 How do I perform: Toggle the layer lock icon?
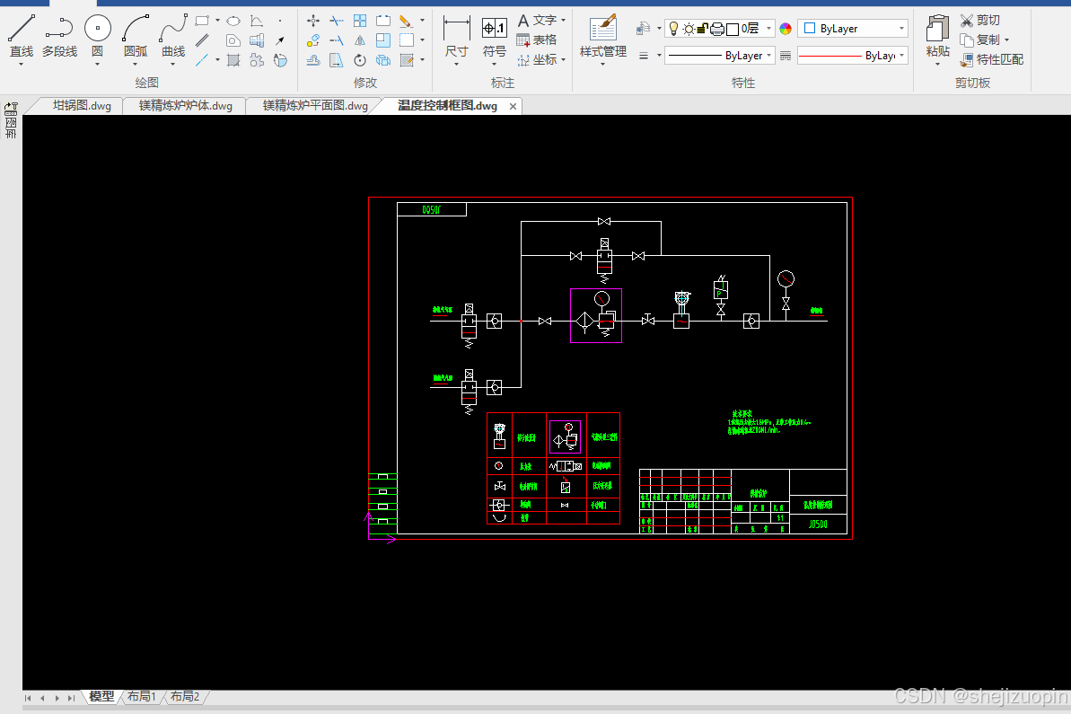click(702, 29)
